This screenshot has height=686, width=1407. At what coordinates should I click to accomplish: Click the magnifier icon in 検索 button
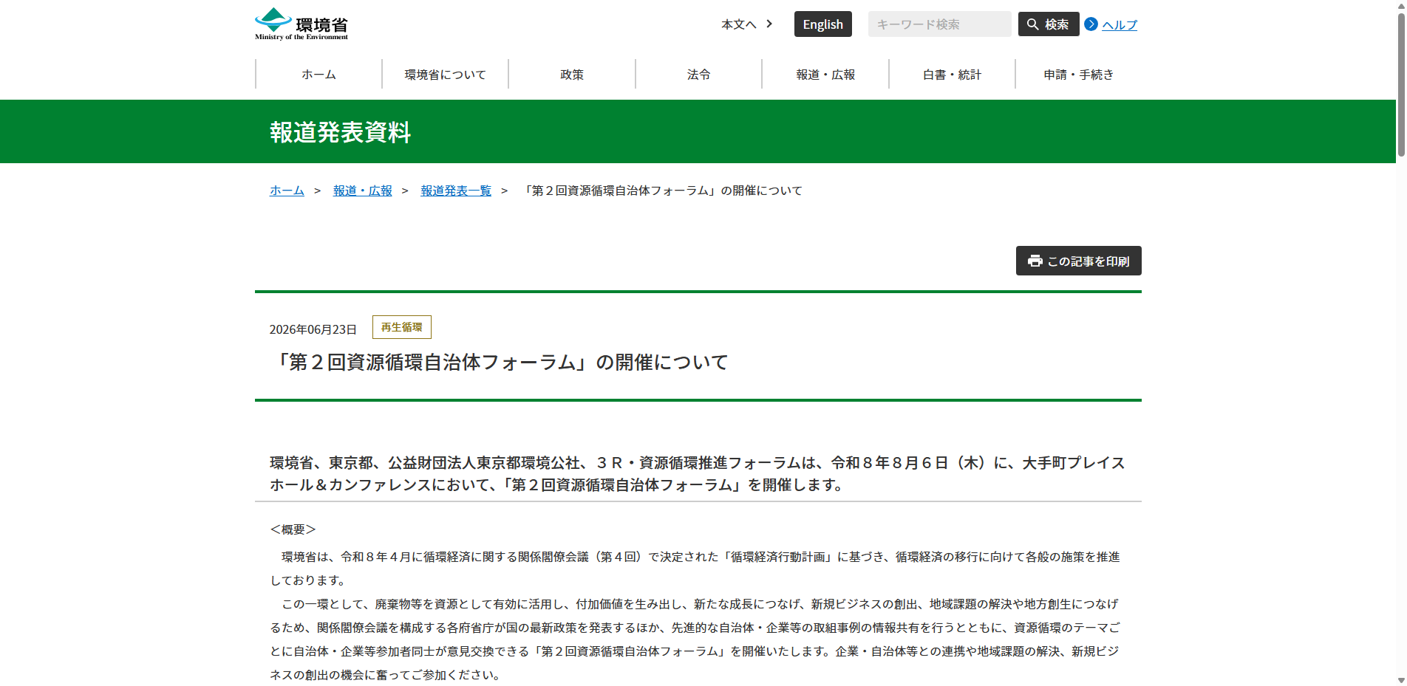tap(1032, 24)
